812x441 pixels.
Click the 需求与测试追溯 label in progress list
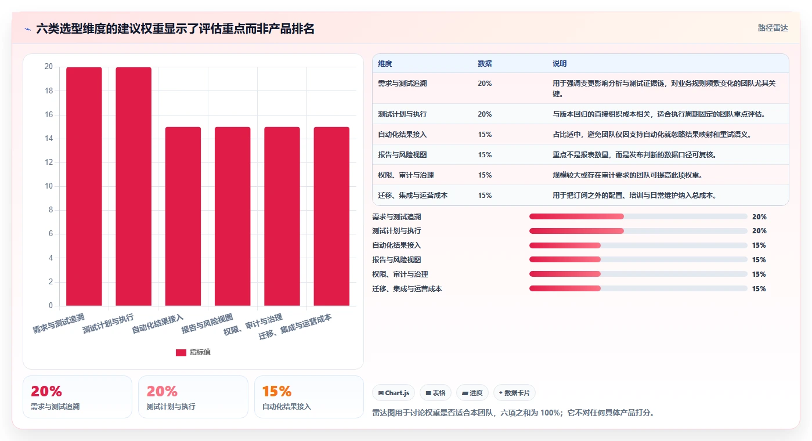[x=396, y=216]
